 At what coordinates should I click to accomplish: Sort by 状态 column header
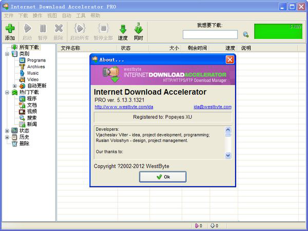pos(133,48)
